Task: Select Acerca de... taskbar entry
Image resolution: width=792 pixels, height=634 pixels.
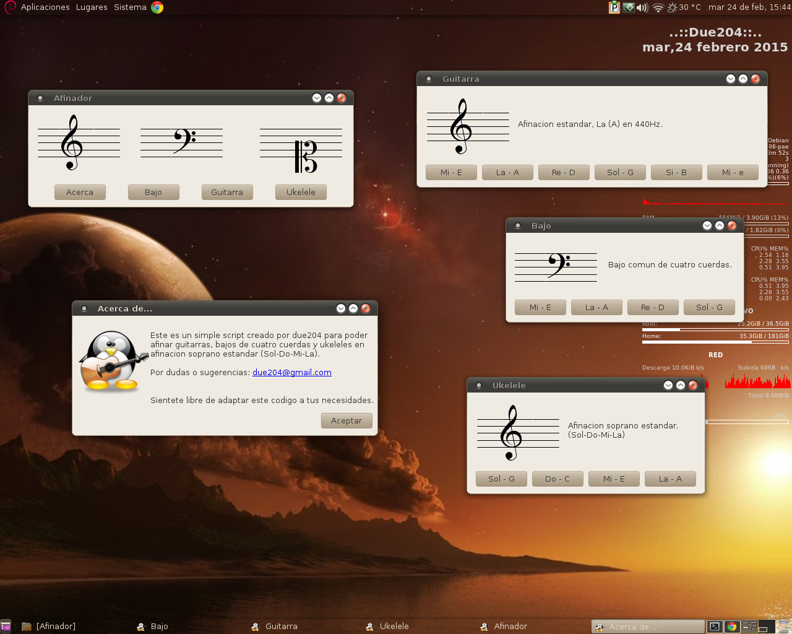Action: 648,627
